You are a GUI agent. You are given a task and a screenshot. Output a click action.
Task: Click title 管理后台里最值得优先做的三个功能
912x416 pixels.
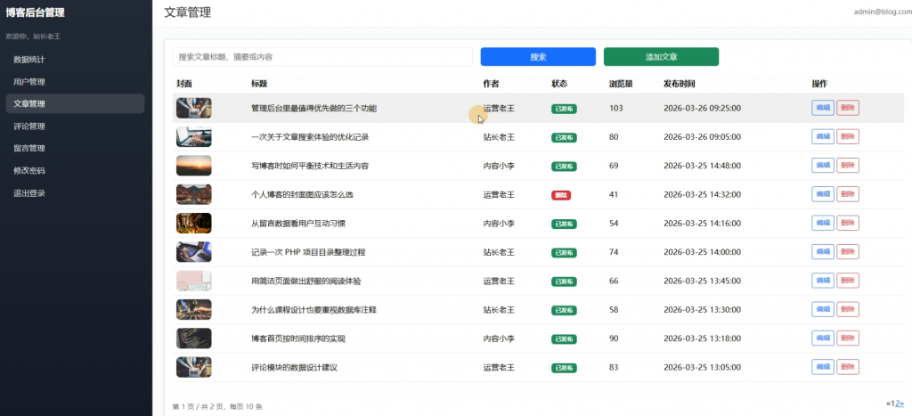(314, 108)
